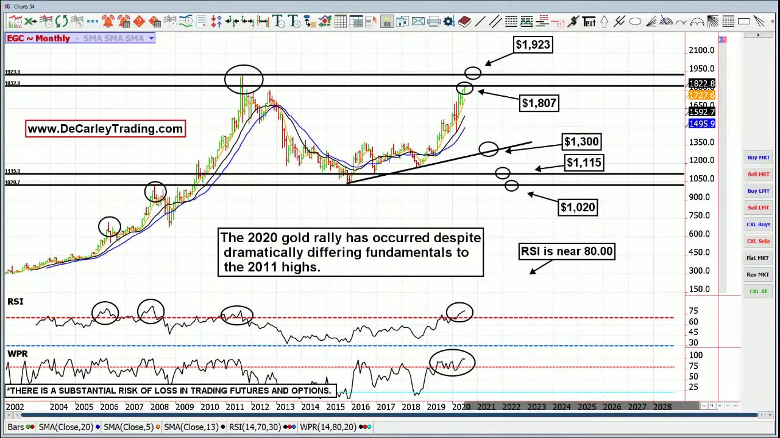
Task: Expand the toolbar overflow chevron
Action: pos(773,22)
